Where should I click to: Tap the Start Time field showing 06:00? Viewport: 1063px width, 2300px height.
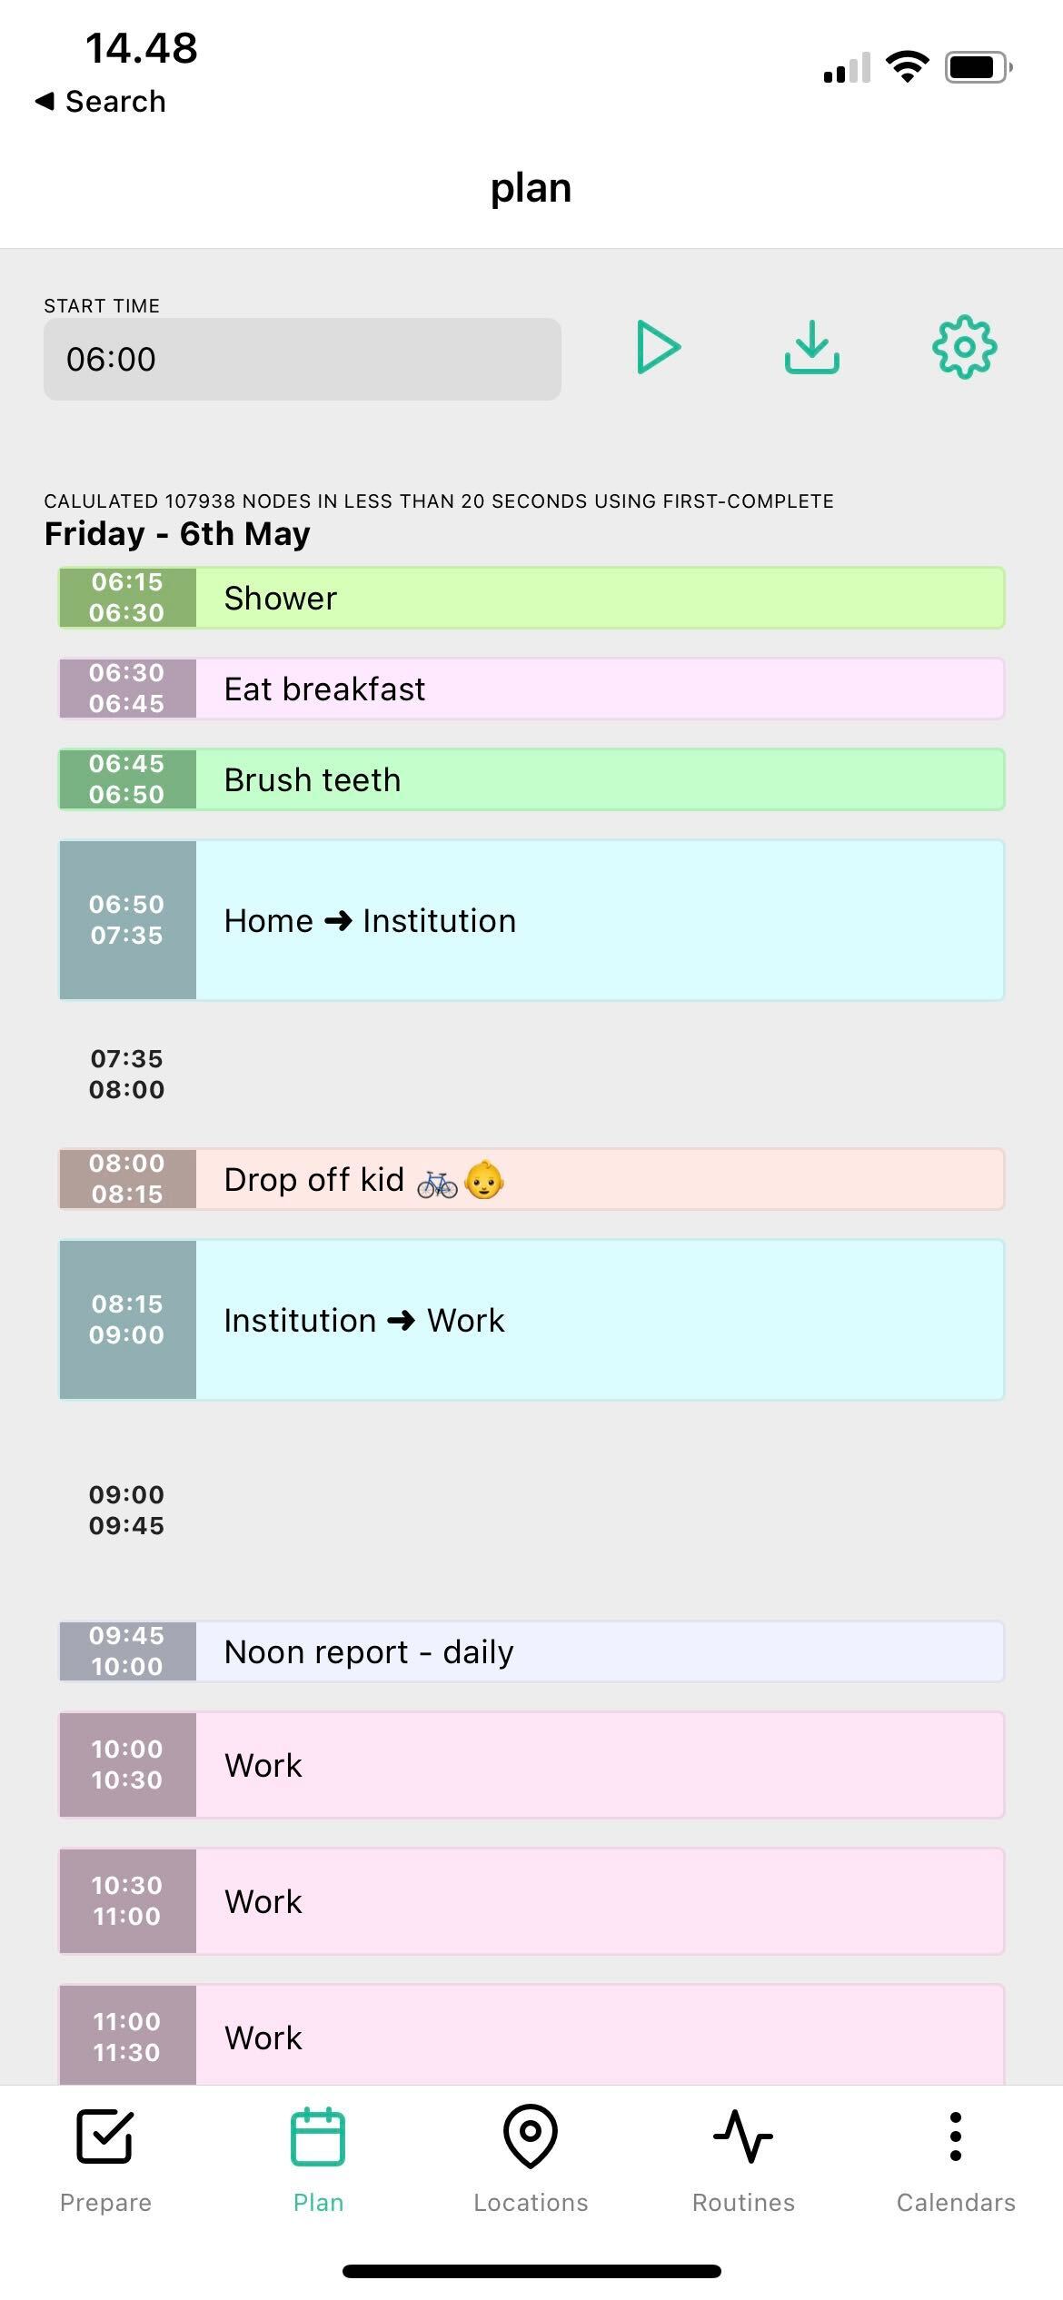302,359
